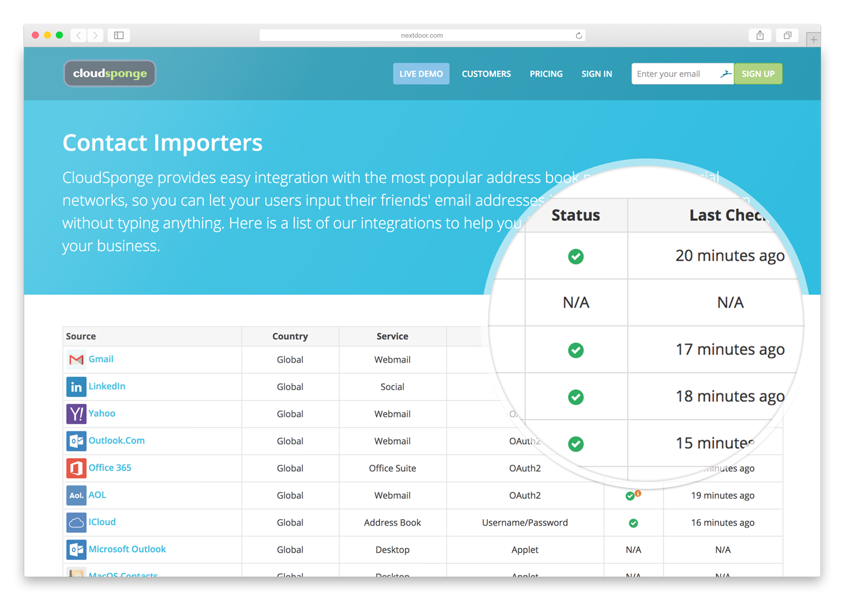Select 'Desktop' in the Microsoft Outlook row
850x614 pixels.
coord(393,550)
